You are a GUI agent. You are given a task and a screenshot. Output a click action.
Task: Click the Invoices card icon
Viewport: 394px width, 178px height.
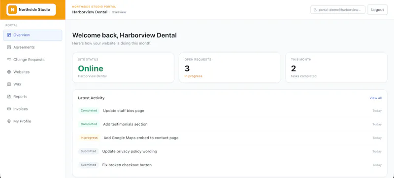[9, 109]
